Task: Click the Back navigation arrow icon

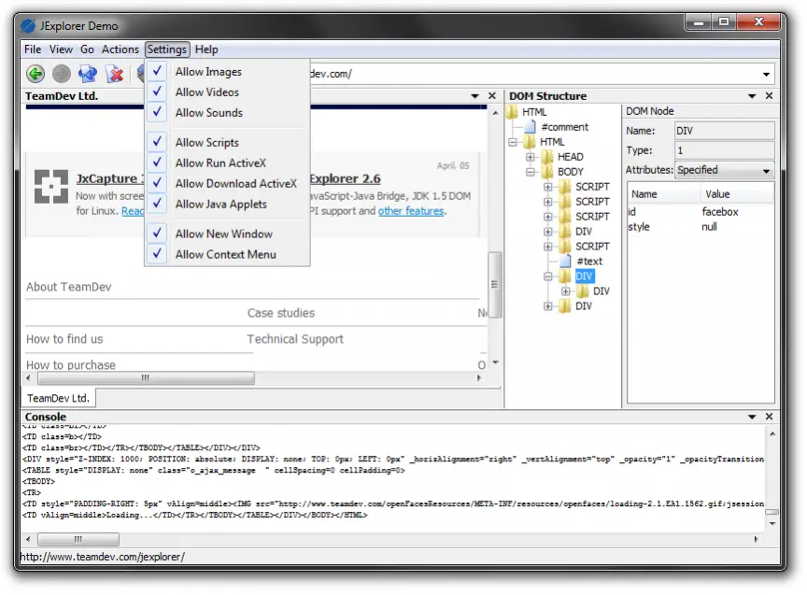Action: pyautogui.click(x=35, y=73)
